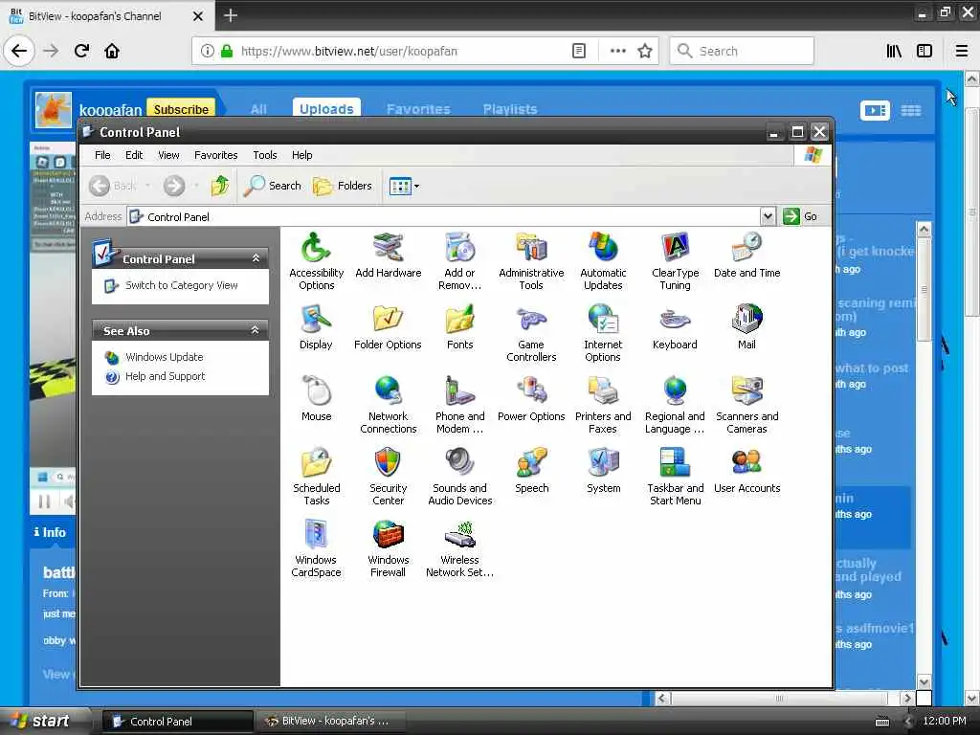Open the Back button history dropdown arrow
This screenshot has height=735, width=980.
[x=147, y=186]
